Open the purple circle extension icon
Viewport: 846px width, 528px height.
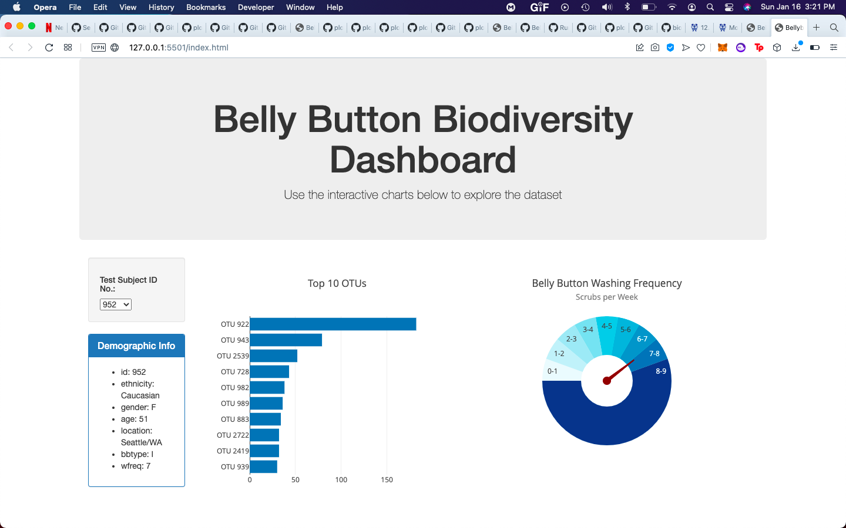click(741, 48)
